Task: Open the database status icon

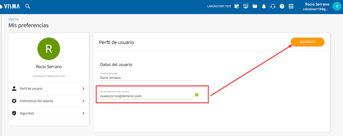Action: (x=237, y=6)
